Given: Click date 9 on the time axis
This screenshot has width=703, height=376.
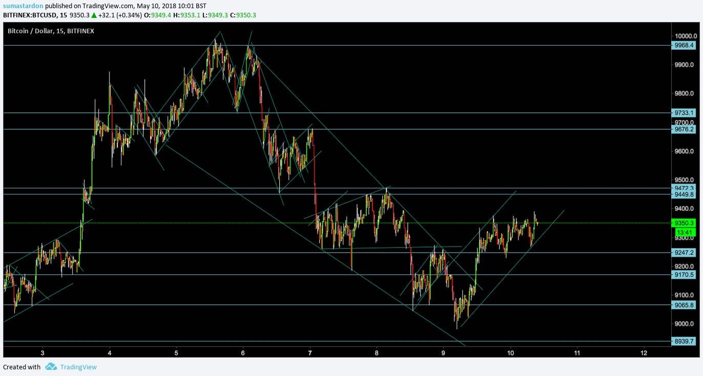Looking at the screenshot, I should (443, 352).
